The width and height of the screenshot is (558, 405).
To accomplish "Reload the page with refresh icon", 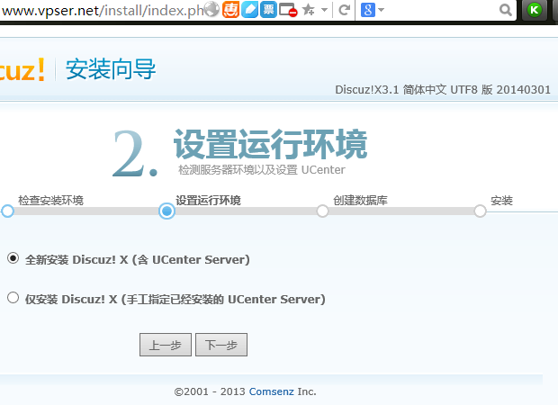I will (344, 10).
